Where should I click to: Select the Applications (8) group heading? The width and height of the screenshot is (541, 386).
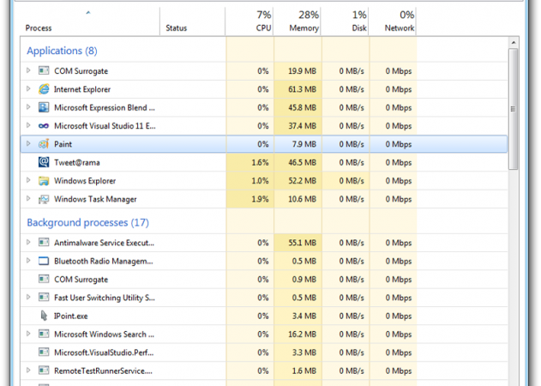tap(62, 51)
